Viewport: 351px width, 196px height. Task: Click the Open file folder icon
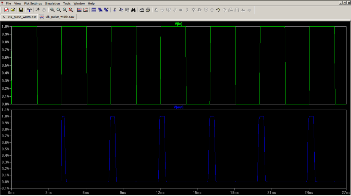pos(13,10)
